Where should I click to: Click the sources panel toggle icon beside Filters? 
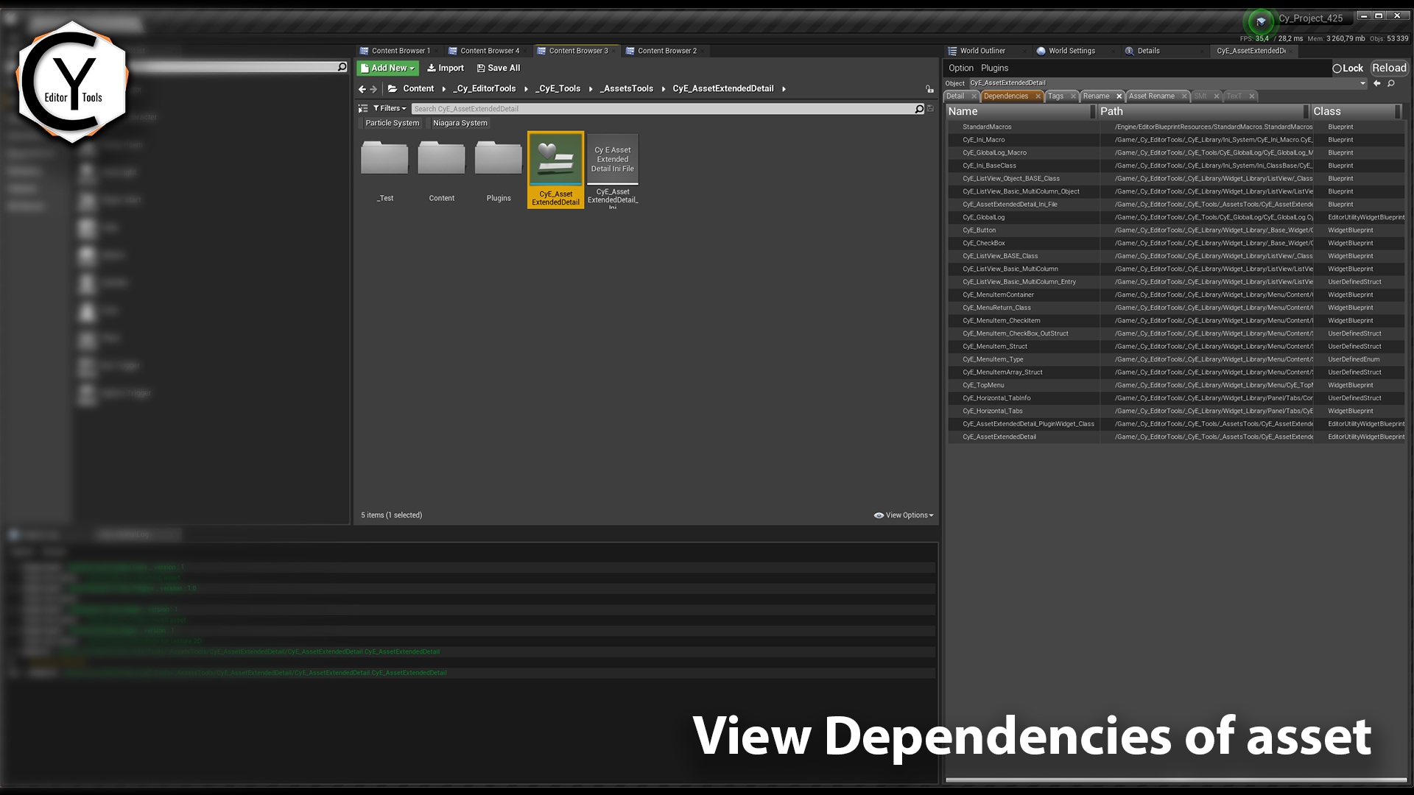tap(363, 108)
